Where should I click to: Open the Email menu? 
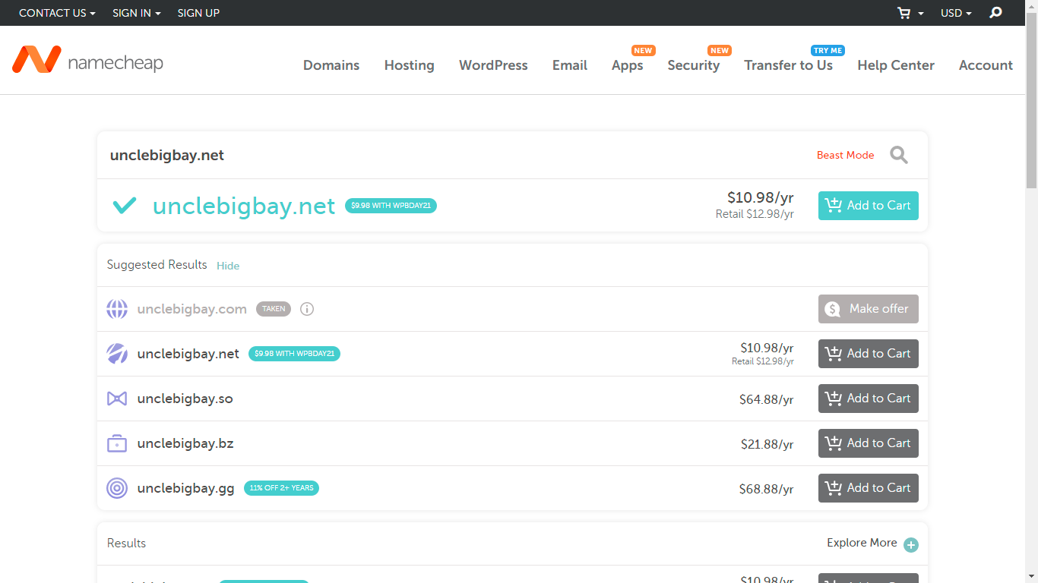pyautogui.click(x=570, y=65)
